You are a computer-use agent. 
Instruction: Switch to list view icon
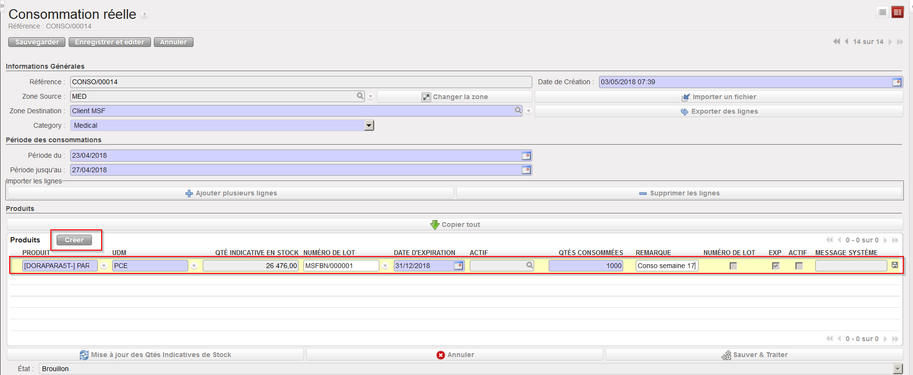[x=883, y=13]
